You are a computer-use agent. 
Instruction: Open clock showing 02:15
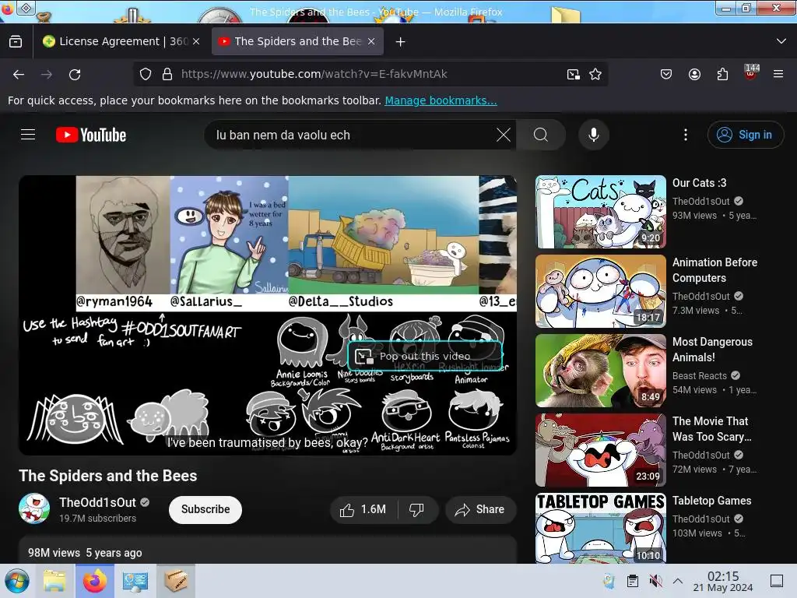pos(723,581)
